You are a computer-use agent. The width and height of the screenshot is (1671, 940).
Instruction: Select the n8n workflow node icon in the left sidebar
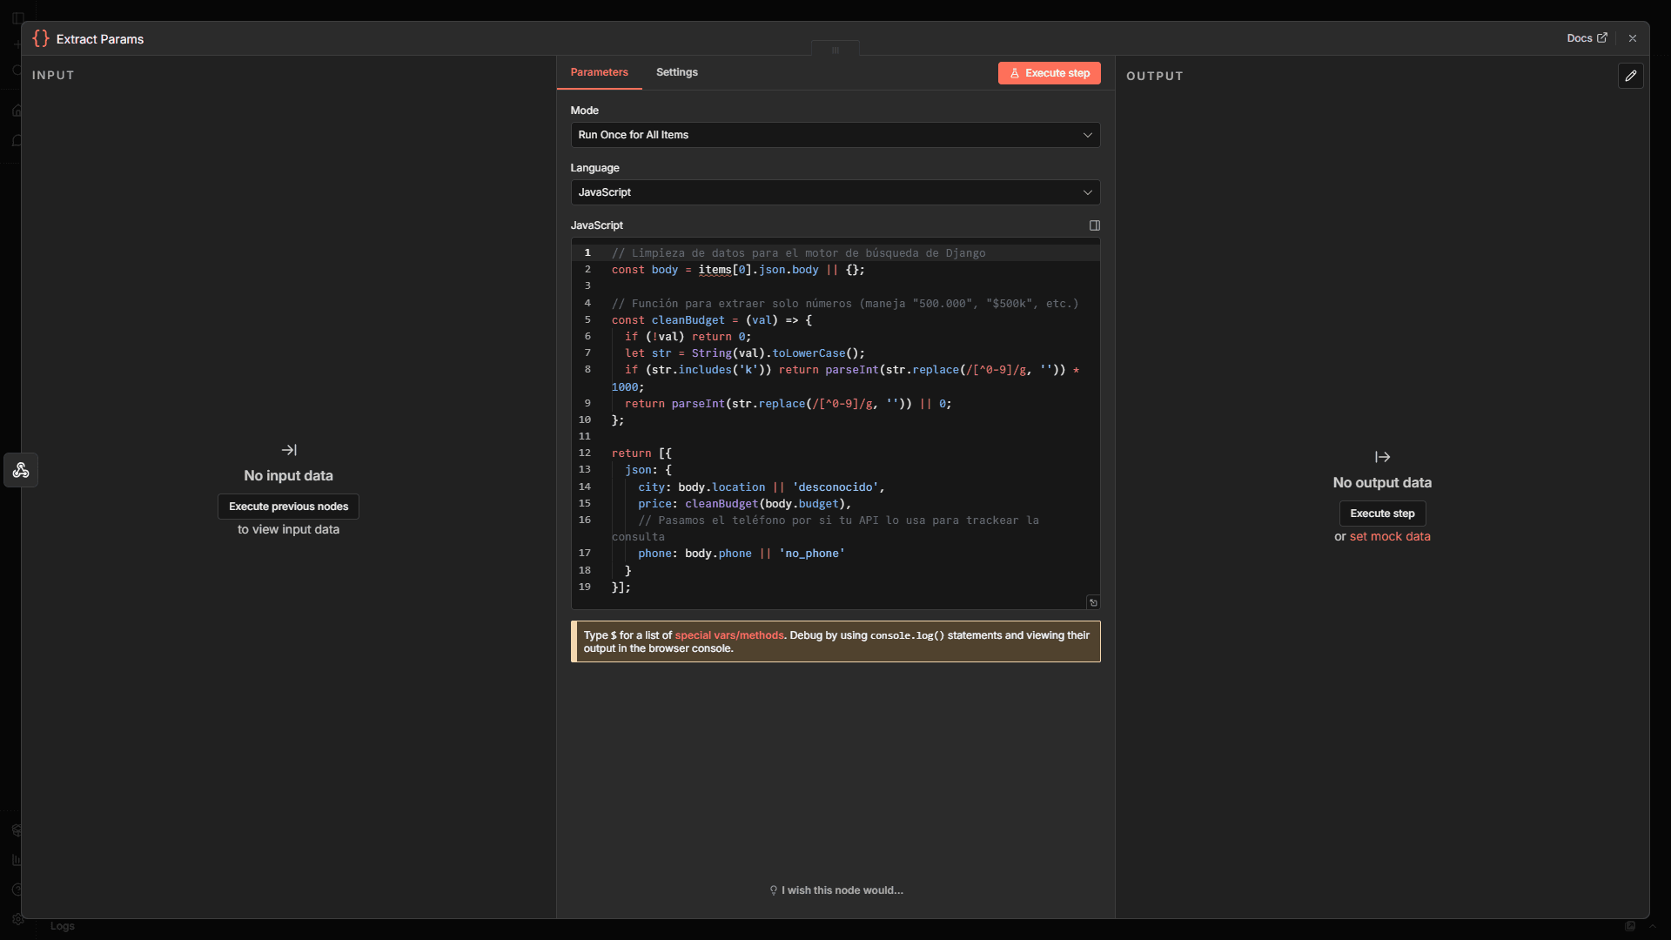pyautogui.click(x=20, y=470)
